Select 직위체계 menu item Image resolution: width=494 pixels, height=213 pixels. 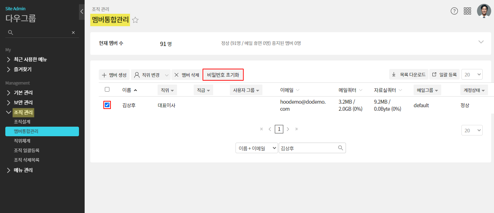click(22, 141)
